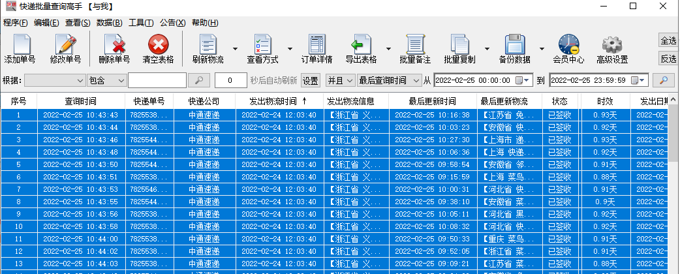The height and width of the screenshot is (274, 680).
Task: Expand the 备份数据 dropdown arrow
Action: 542,48
